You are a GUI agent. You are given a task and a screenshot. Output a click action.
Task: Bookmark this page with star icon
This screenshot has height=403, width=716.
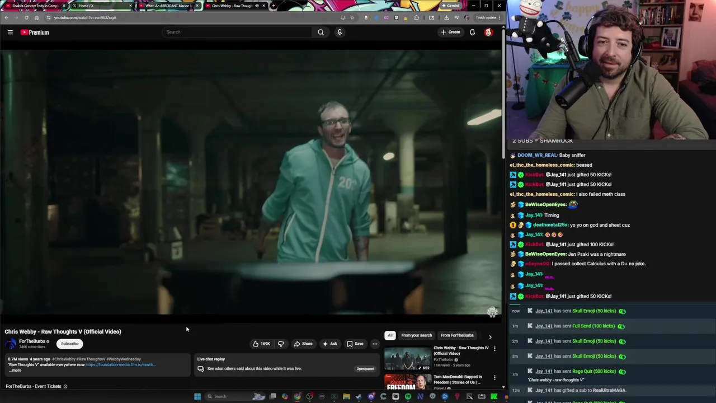point(352,17)
